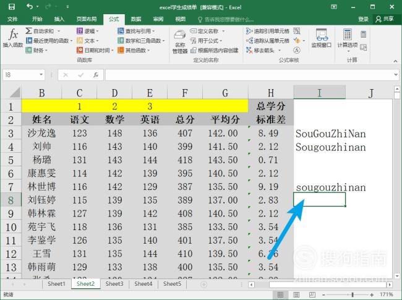
Task: Switch to Normal view in status bar
Action: coord(281,294)
